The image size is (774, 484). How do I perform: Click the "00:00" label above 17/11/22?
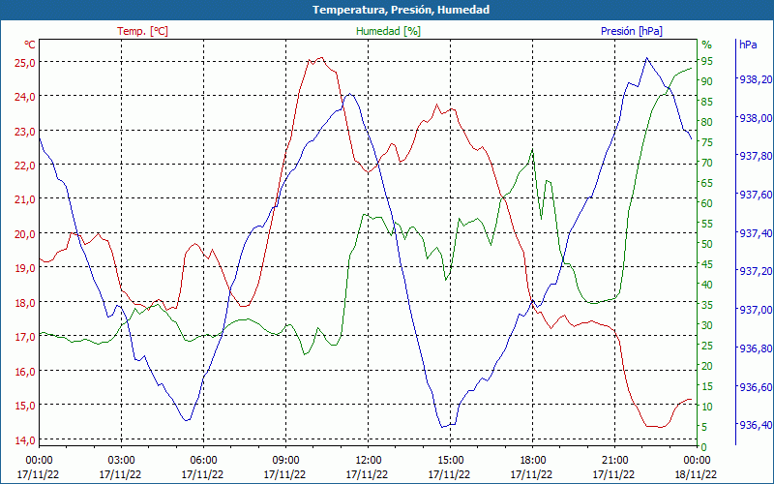[39, 461]
